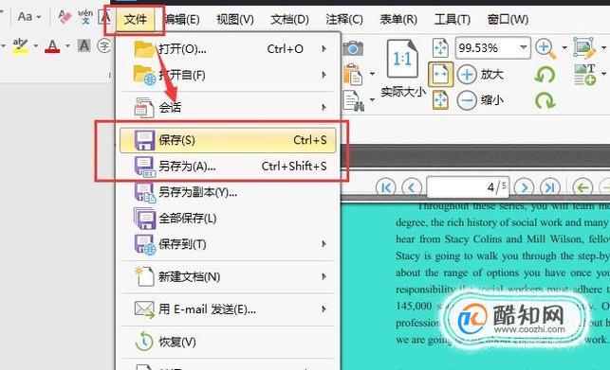This screenshot has height=370, width=610.
Task: Open font color dropdown arrow
Action: [67, 46]
